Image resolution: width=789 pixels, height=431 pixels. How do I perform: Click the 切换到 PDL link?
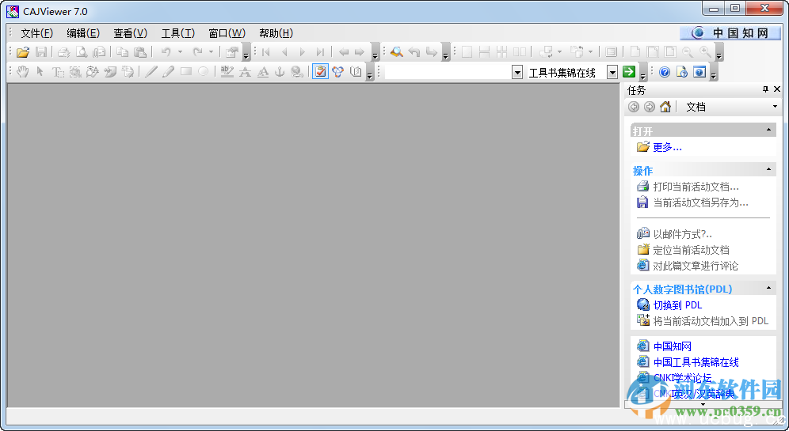[677, 305]
